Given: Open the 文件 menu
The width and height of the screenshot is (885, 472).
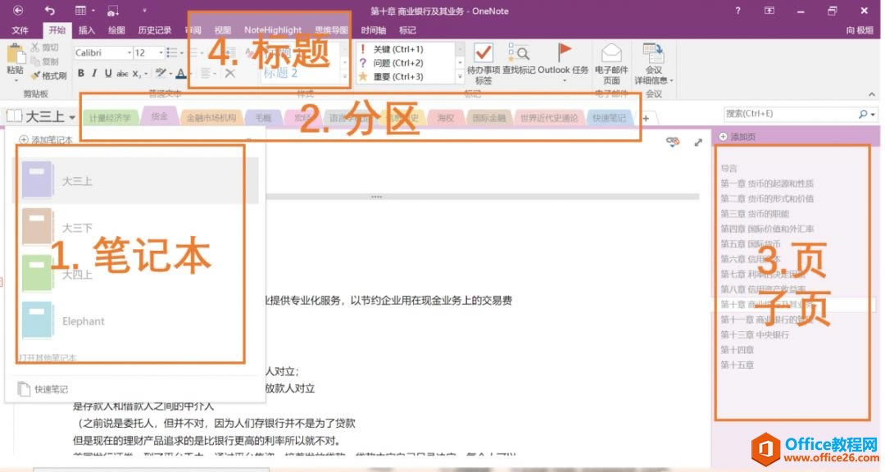Looking at the screenshot, I should [20, 30].
